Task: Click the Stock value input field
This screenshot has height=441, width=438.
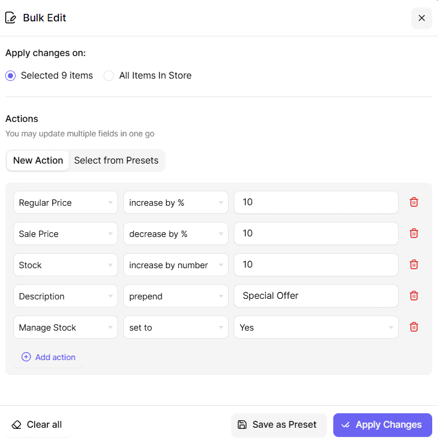Action: pyautogui.click(x=316, y=265)
